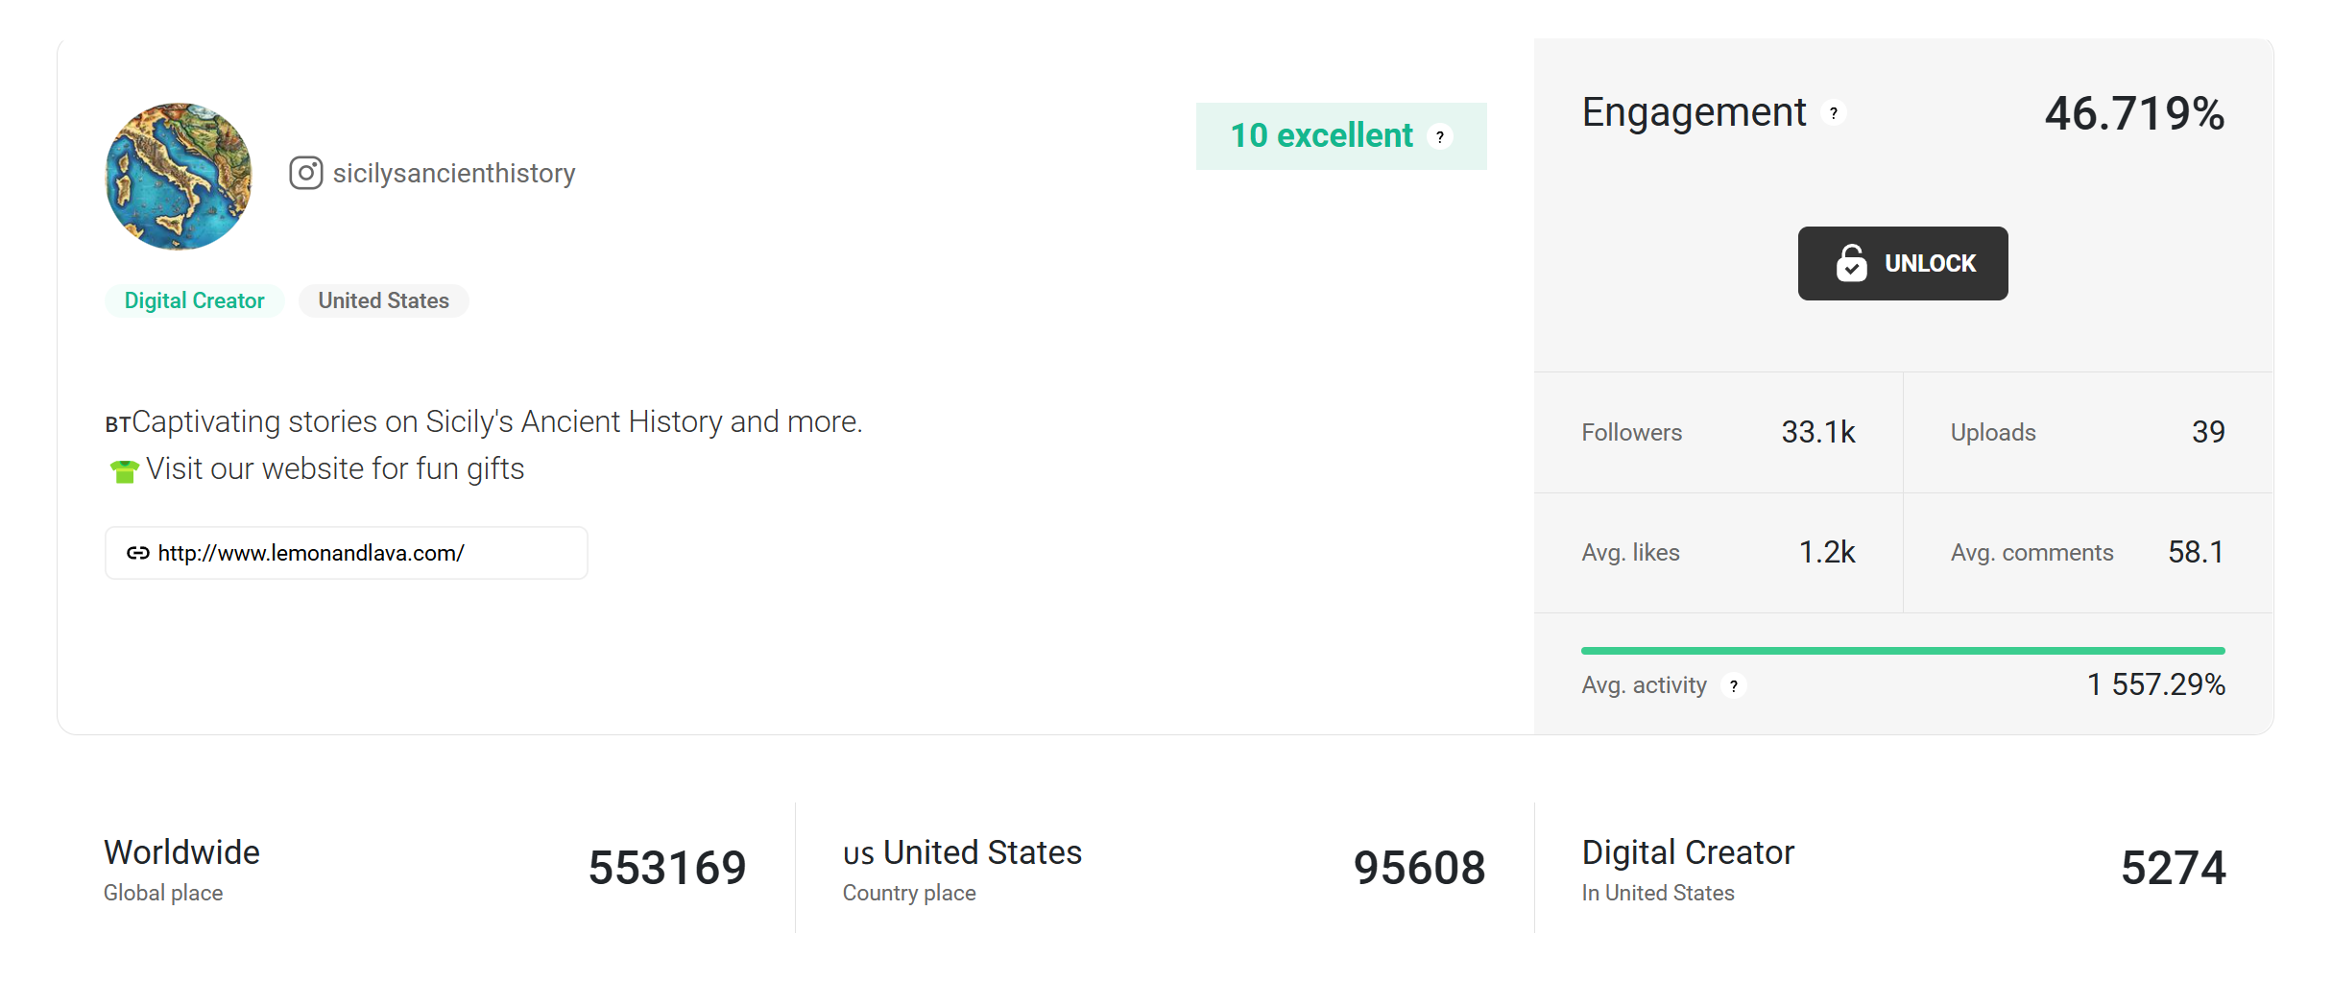Open the lemonandlava.com website link
2332x982 pixels.
pyautogui.click(x=310, y=553)
